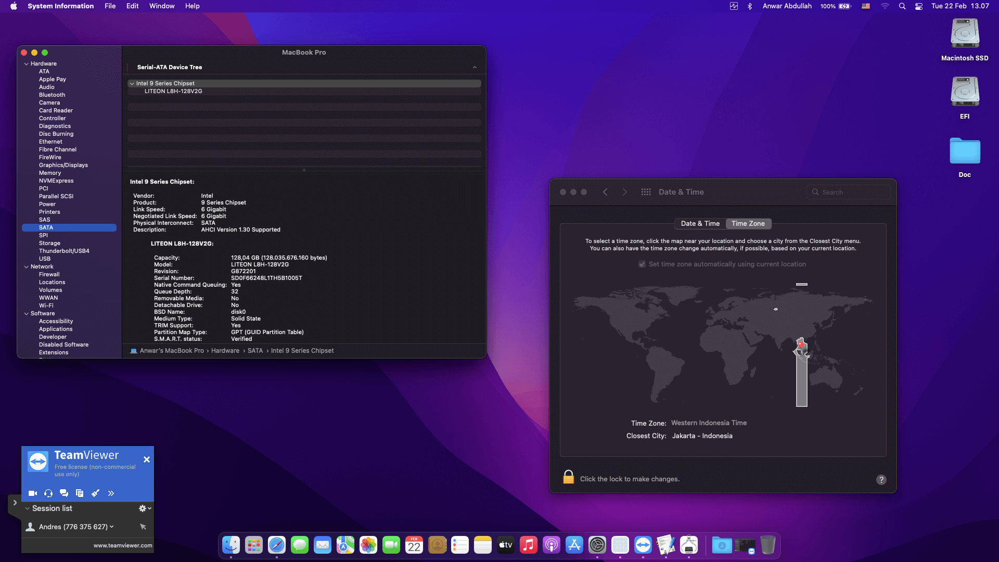Screen dimensions: 999x562
Task: Open the Edit menu
Action: 133,6
